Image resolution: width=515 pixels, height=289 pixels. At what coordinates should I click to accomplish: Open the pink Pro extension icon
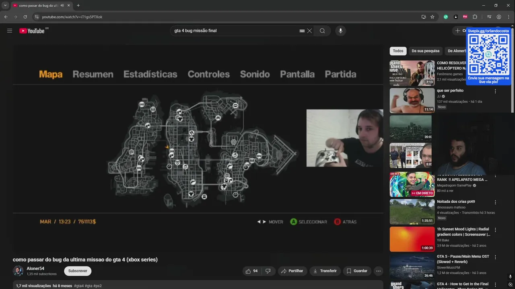click(x=465, y=17)
